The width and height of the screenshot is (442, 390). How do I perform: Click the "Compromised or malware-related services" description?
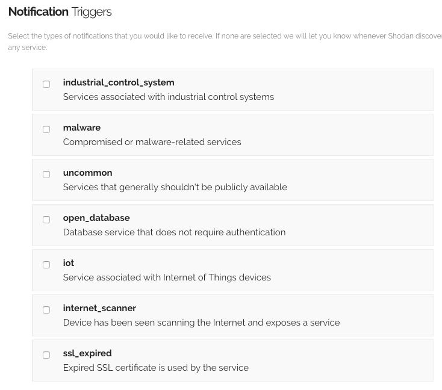click(x=152, y=142)
